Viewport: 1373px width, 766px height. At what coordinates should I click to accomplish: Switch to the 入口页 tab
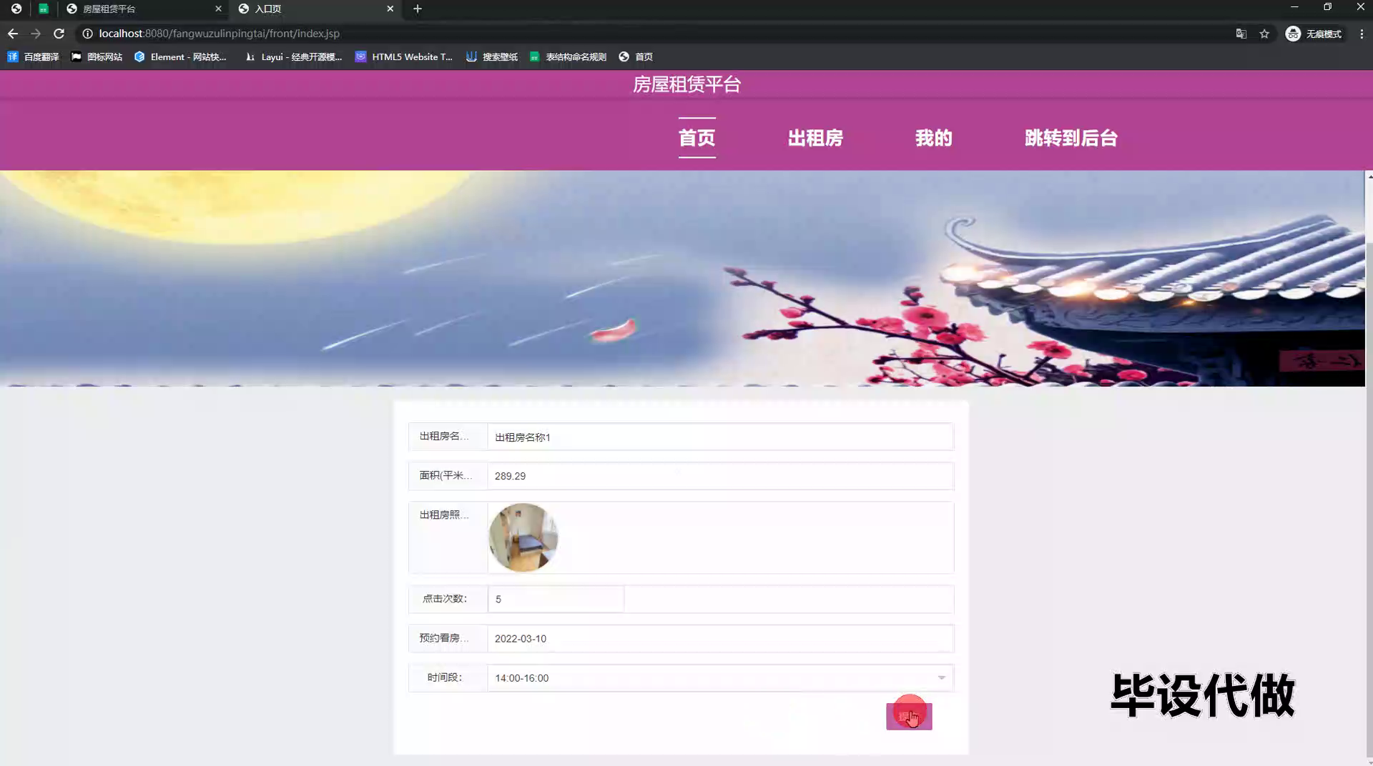coord(315,9)
